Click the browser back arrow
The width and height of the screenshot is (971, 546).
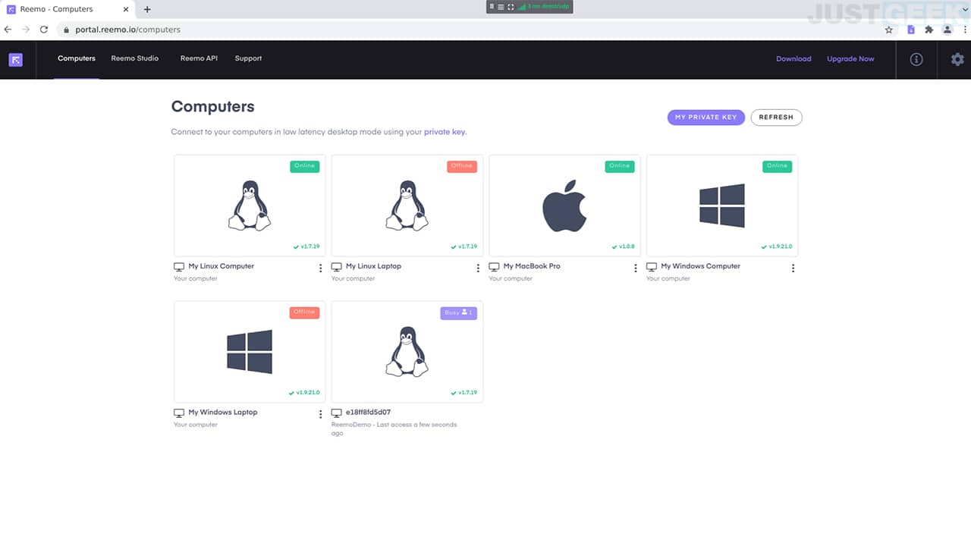8,30
